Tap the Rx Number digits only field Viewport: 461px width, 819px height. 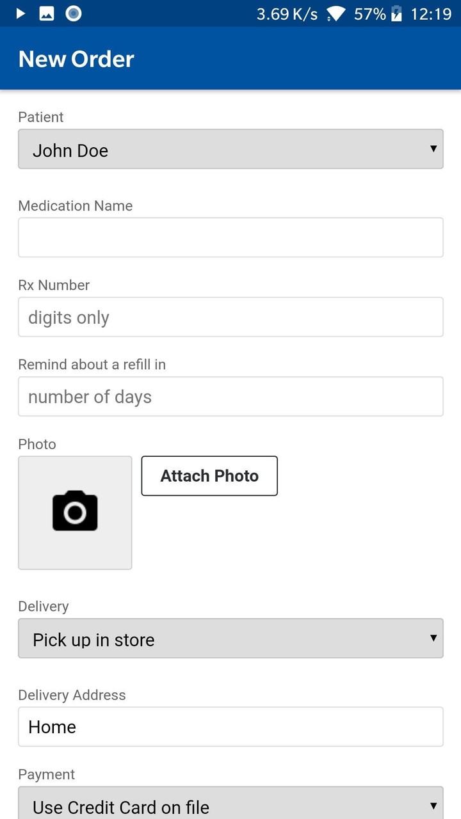pos(230,317)
